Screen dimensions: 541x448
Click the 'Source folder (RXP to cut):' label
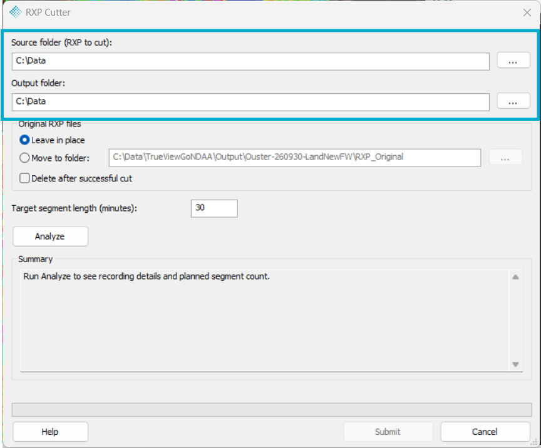[62, 43]
